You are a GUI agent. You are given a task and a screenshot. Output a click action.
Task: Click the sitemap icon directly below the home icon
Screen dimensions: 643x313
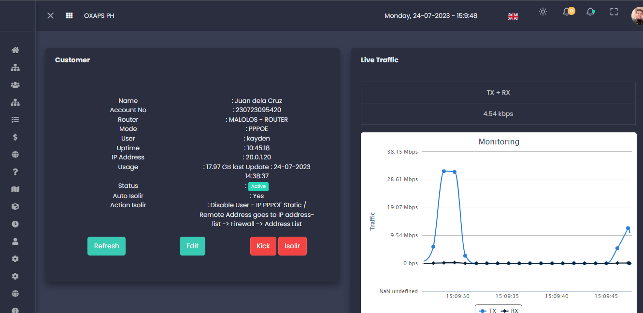point(15,68)
